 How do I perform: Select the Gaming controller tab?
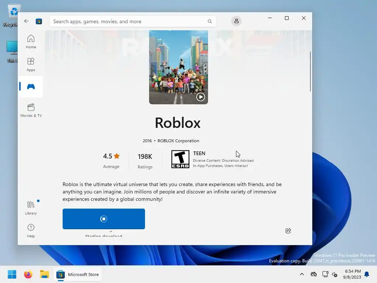[x=31, y=87]
